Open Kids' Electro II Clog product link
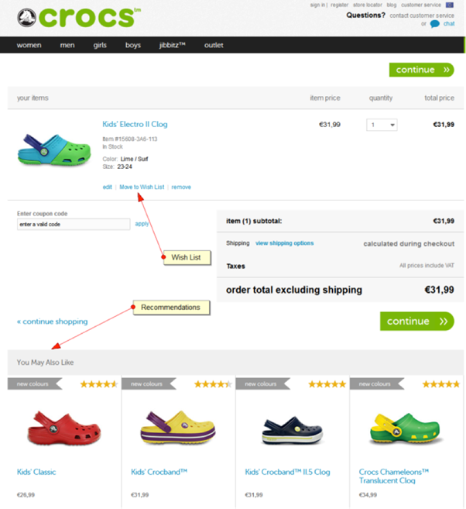Image resolution: width=466 pixels, height=509 pixels. tap(135, 124)
